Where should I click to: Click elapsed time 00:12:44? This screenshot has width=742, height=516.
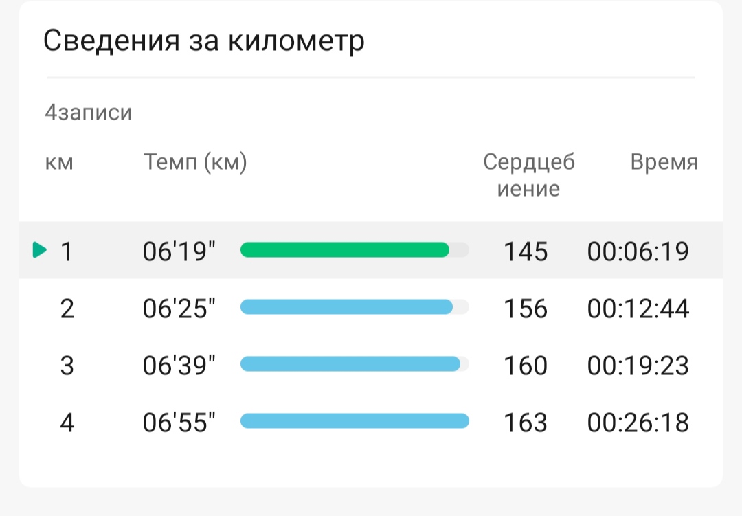pyautogui.click(x=638, y=309)
